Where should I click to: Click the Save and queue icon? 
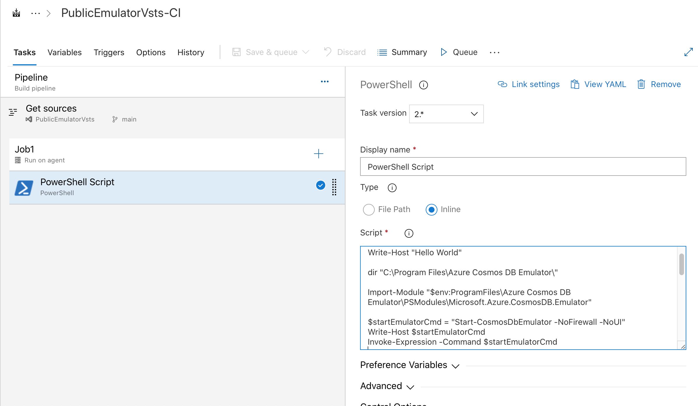tap(237, 52)
